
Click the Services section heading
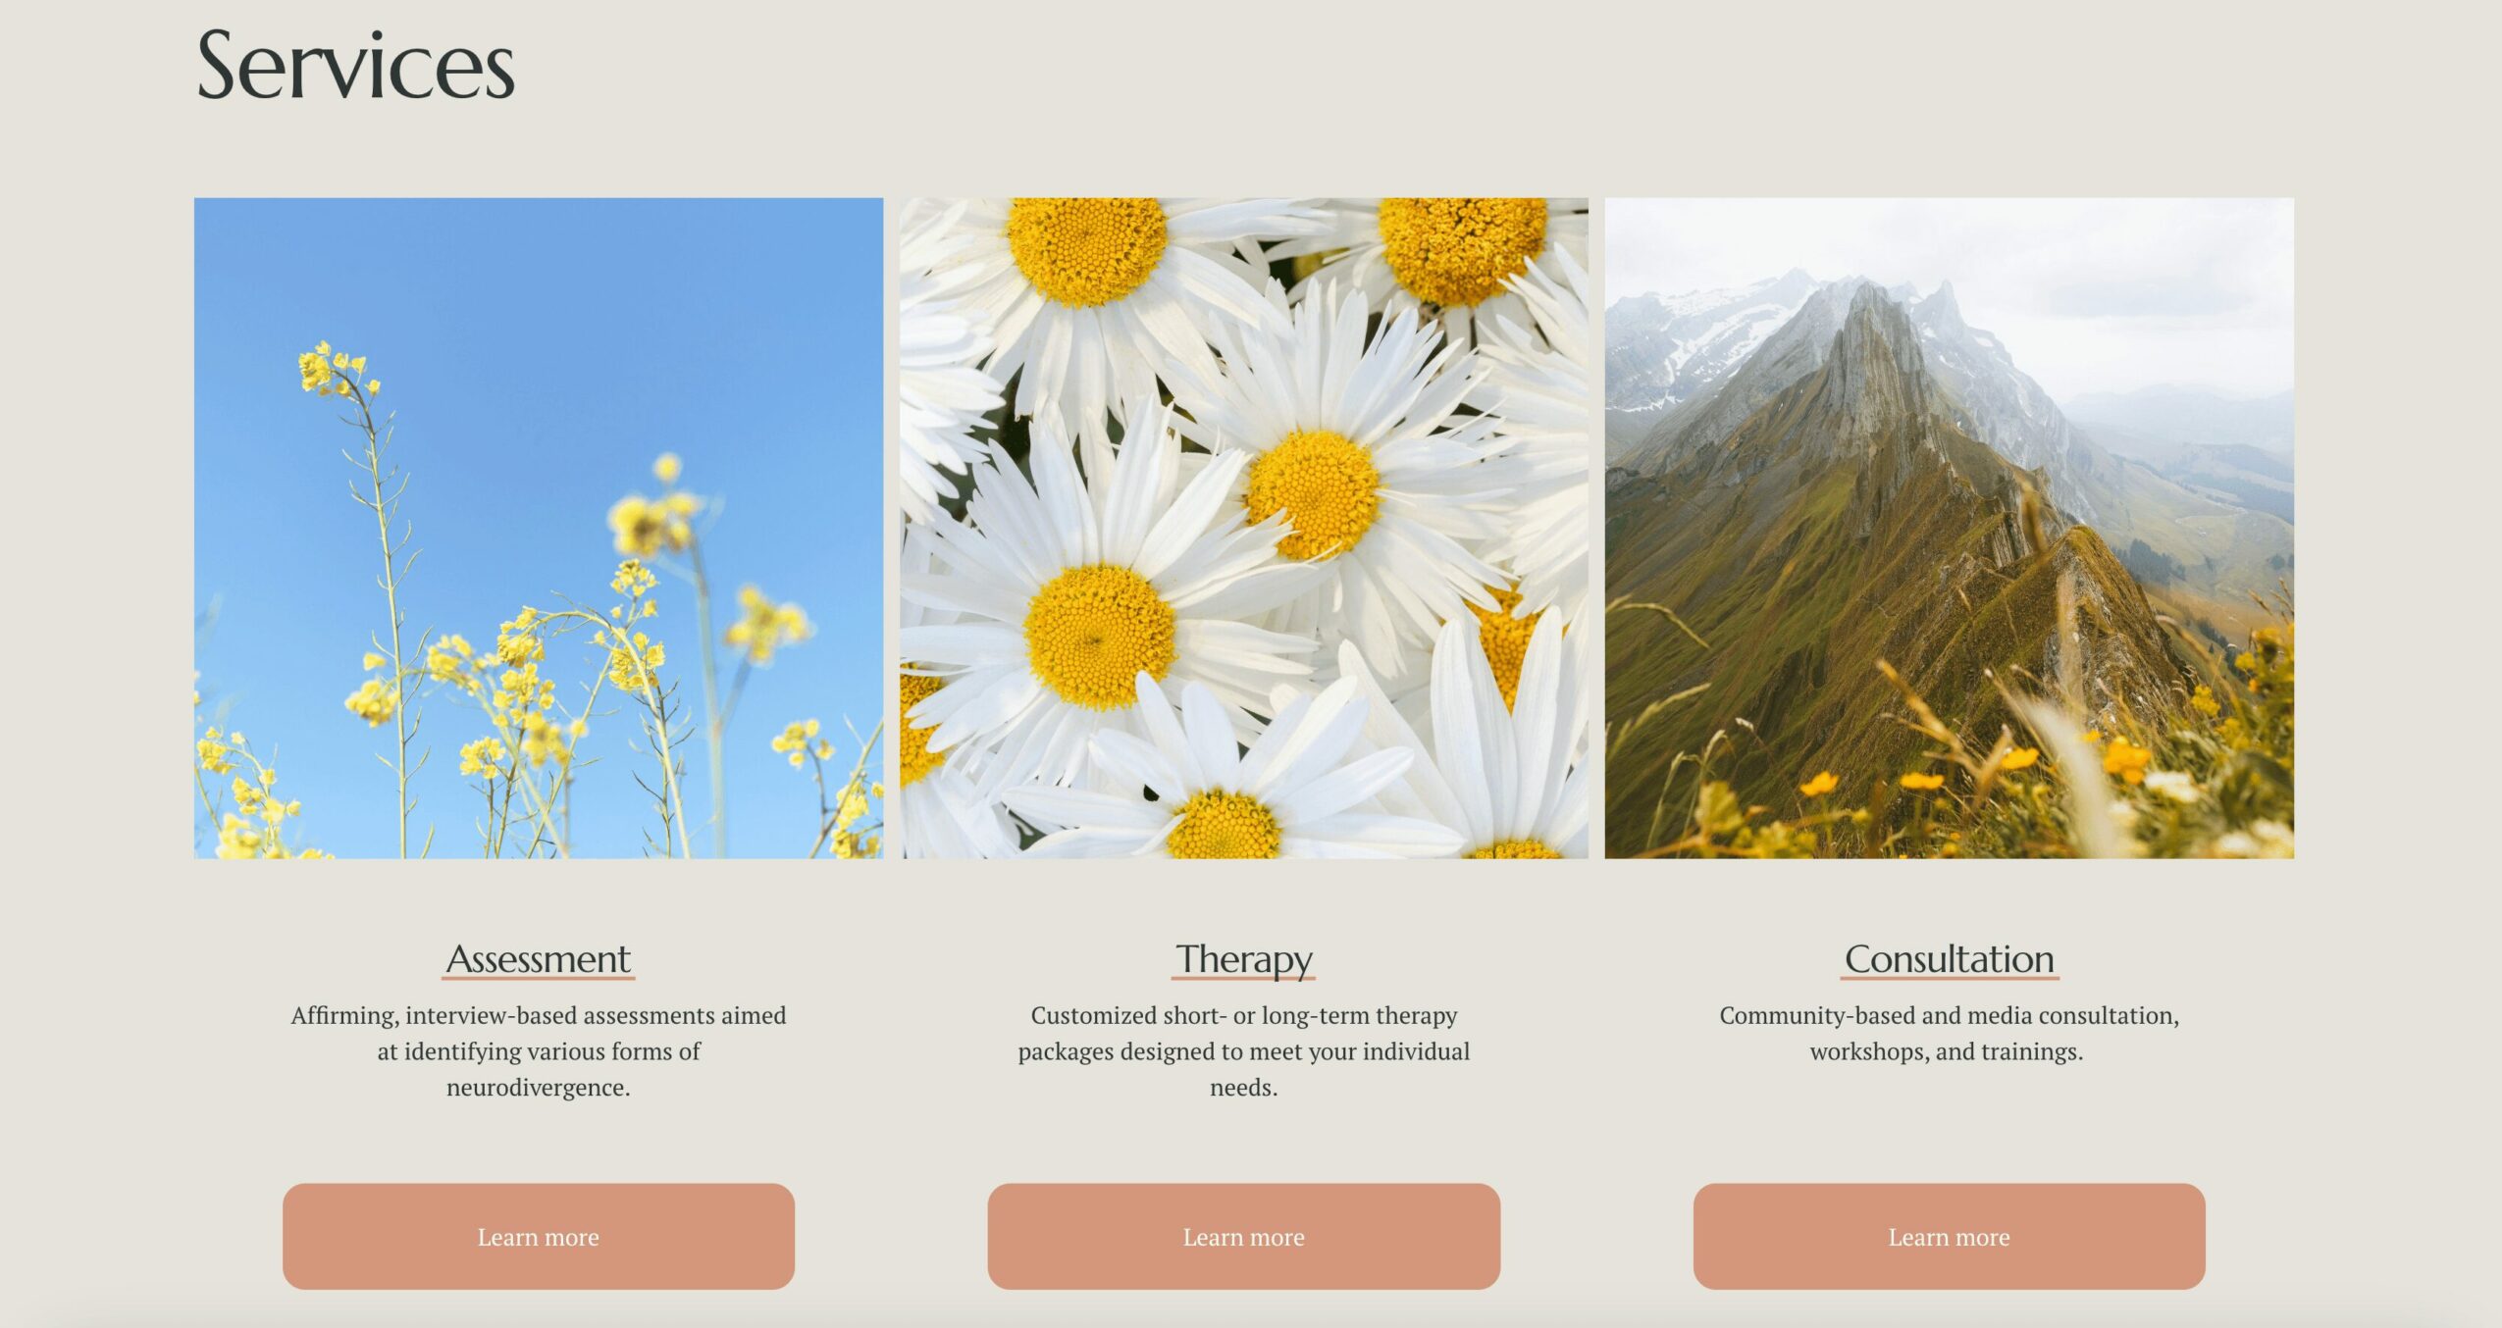coord(355,66)
